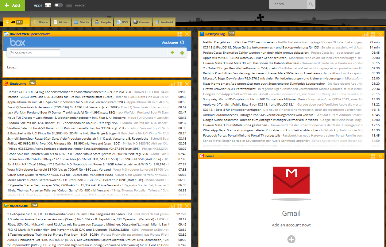
Task: Open Dealbunny widget options grid icon
Action: pyautogui.click(x=180, y=83)
